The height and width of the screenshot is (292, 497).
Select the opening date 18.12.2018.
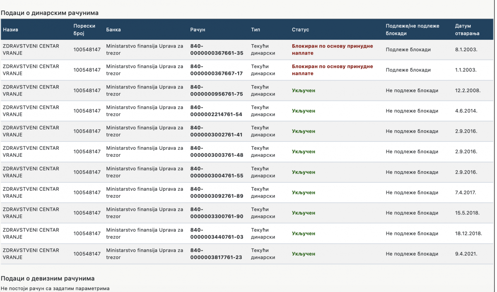coord(468,233)
